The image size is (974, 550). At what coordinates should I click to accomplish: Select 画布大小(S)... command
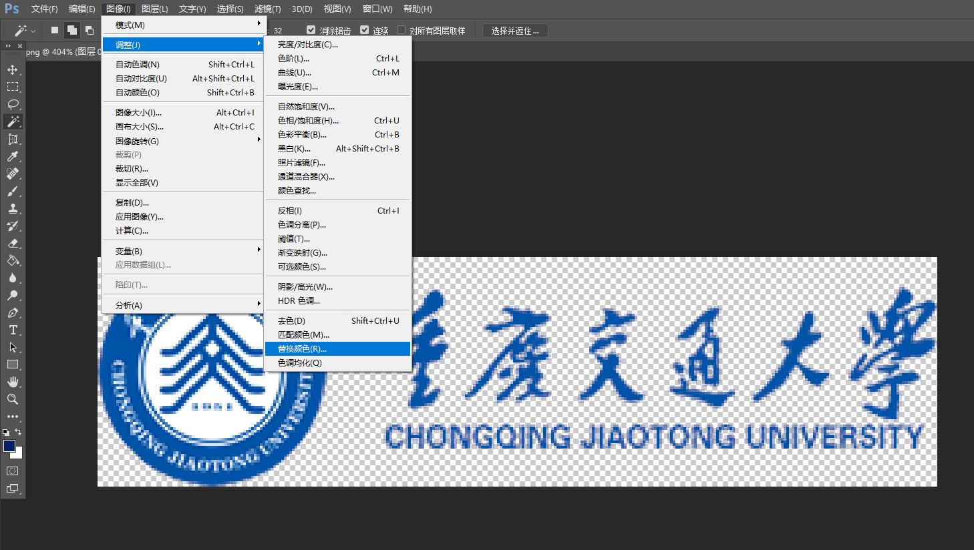pyautogui.click(x=184, y=126)
